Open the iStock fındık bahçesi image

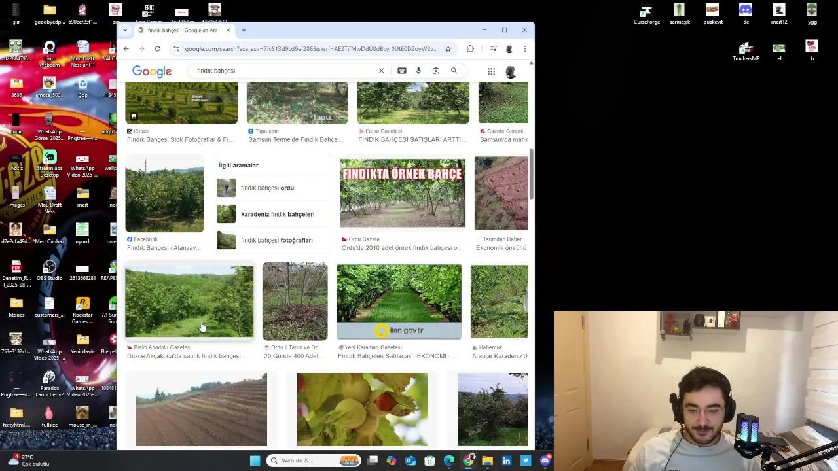tap(181, 103)
